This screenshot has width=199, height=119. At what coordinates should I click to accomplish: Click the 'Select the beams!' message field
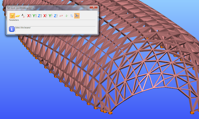55,29
